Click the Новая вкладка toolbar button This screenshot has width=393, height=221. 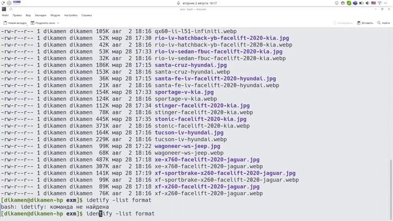point(15,23)
